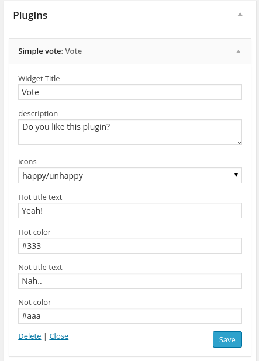Save the widget settings

click(x=227, y=339)
